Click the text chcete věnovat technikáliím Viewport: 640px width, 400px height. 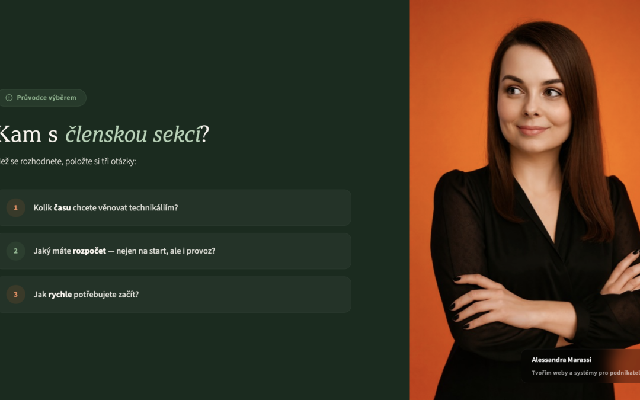point(125,208)
